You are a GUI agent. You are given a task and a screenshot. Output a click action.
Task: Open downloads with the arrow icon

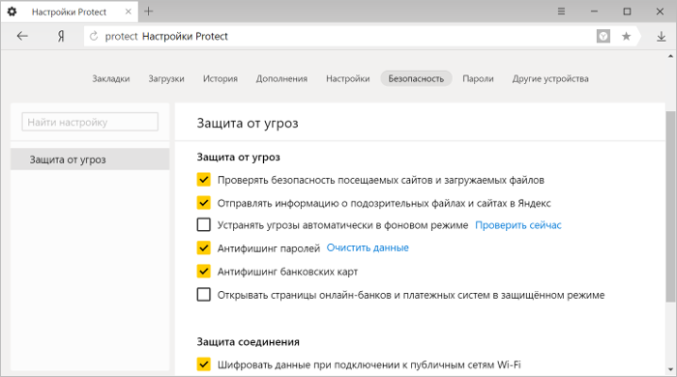click(x=661, y=36)
